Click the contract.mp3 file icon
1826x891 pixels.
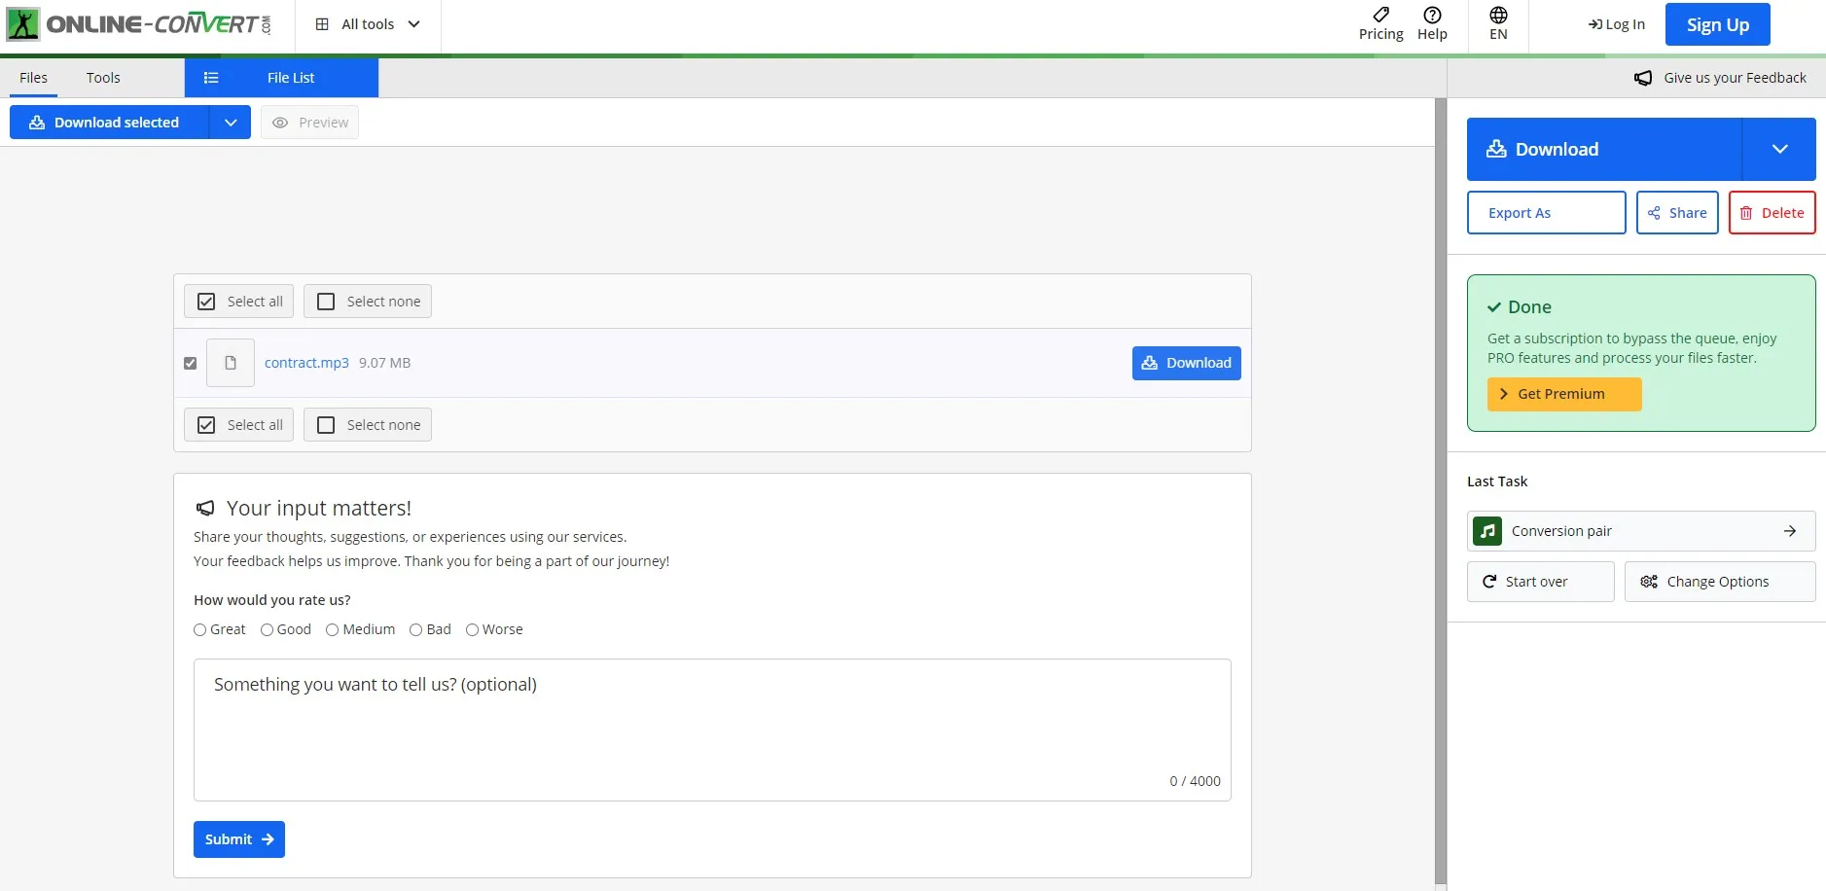[231, 363]
